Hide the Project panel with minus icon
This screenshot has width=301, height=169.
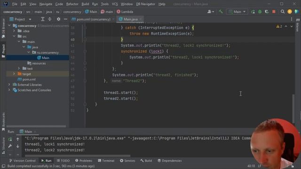click(x=65, y=19)
